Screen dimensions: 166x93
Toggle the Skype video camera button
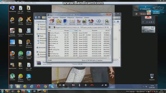tap(73, 85)
